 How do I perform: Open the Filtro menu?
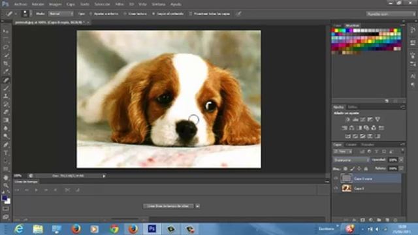(x=120, y=5)
